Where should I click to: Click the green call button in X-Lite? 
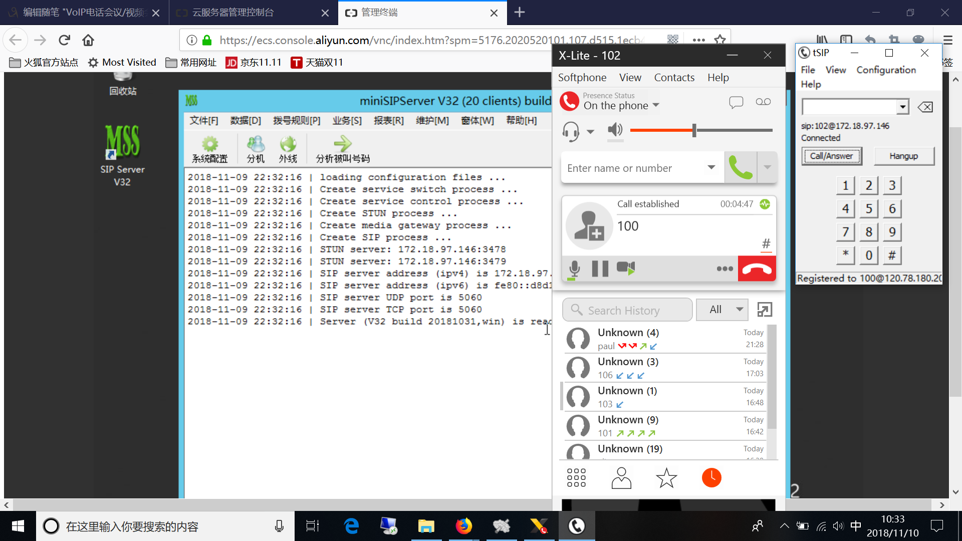click(x=741, y=168)
